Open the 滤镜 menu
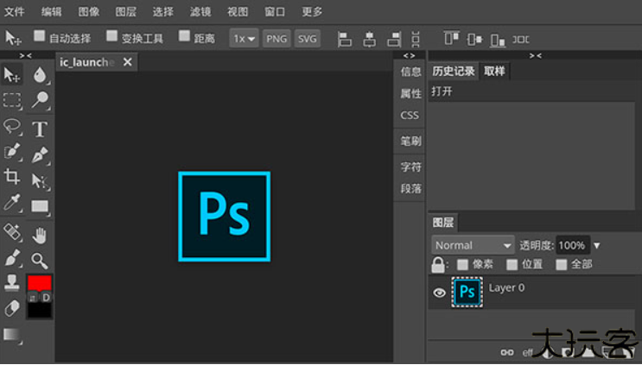Viewport: 642px width, 365px height. click(x=199, y=12)
